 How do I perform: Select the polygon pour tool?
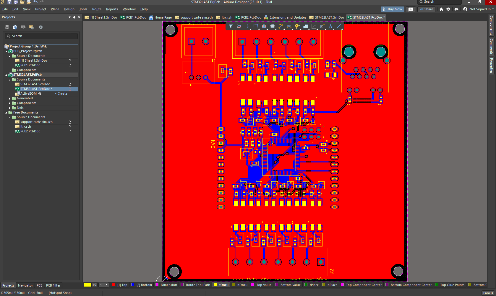[x=306, y=26]
